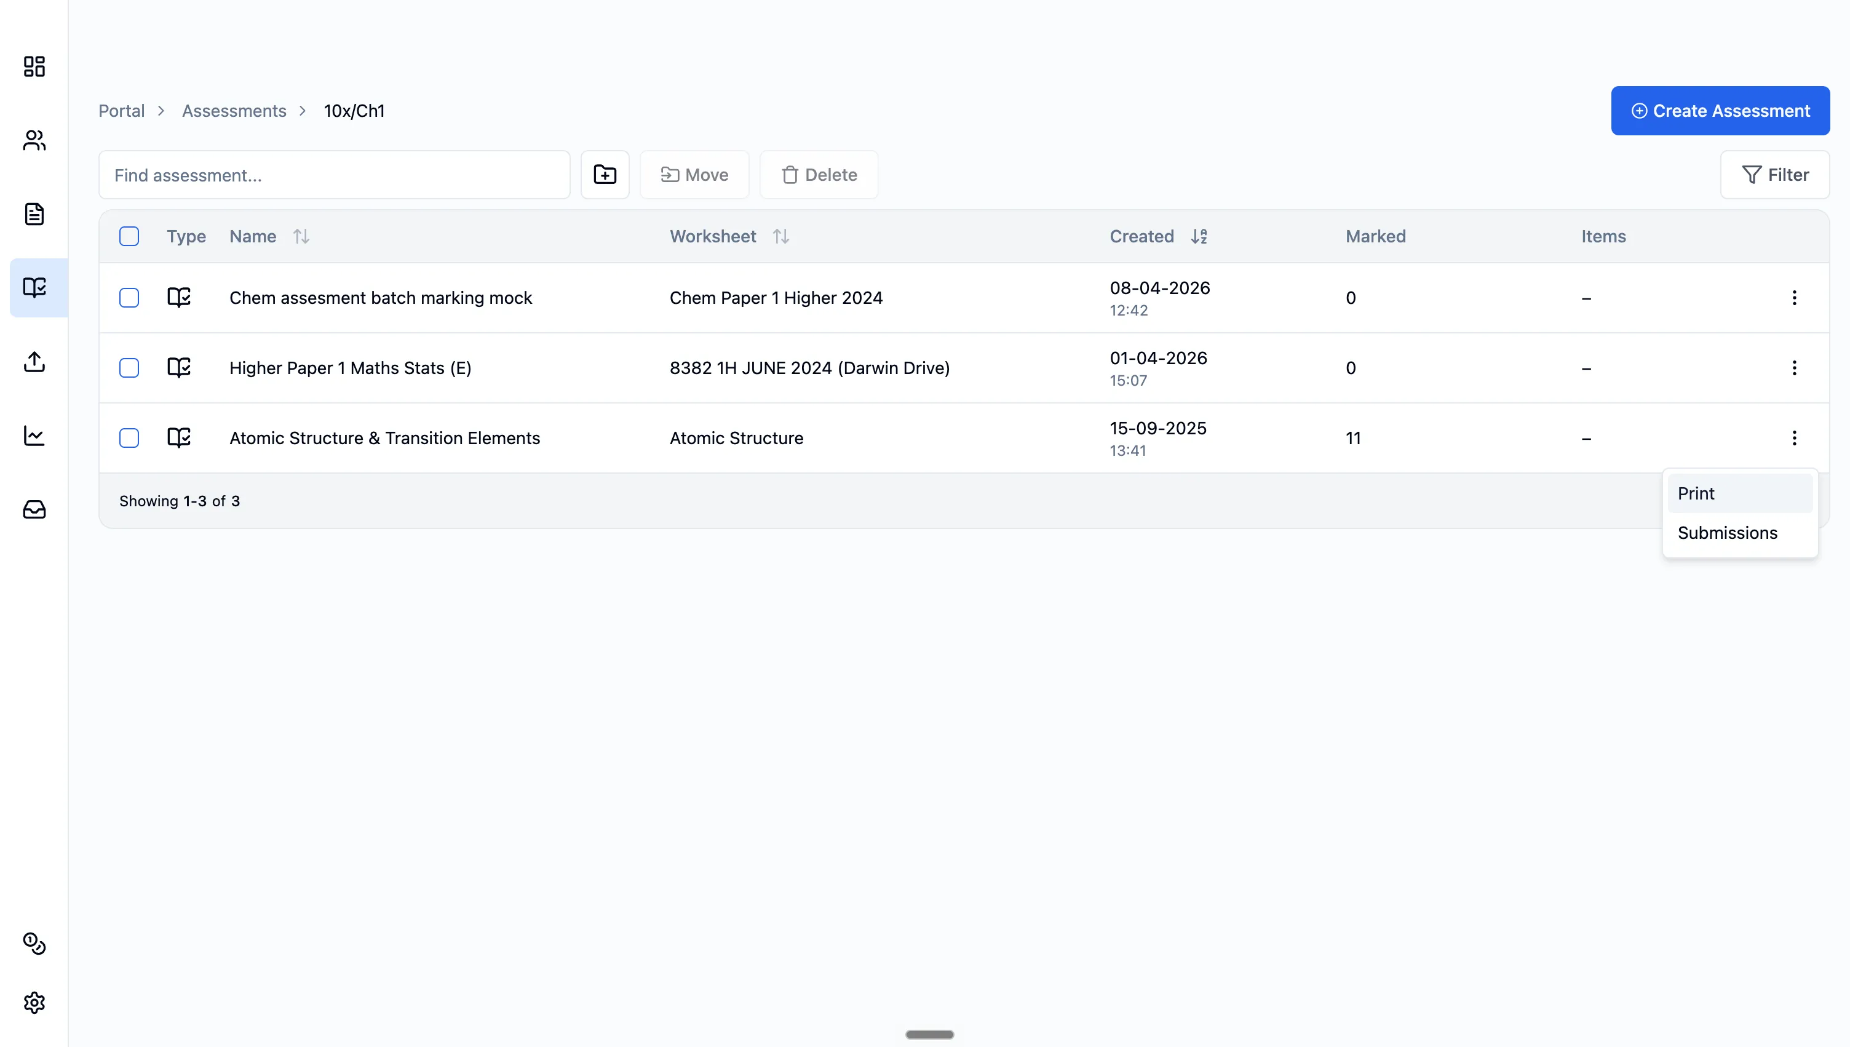
Task: Focus the Find assessment search field
Action: [x=334, y=175]
